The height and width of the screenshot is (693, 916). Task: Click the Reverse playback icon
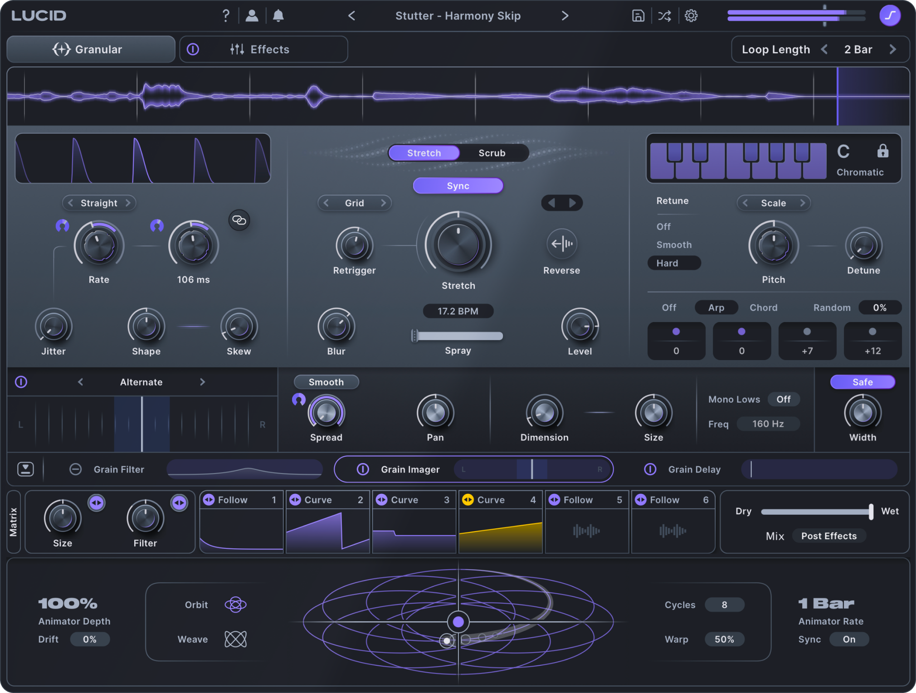562,244
